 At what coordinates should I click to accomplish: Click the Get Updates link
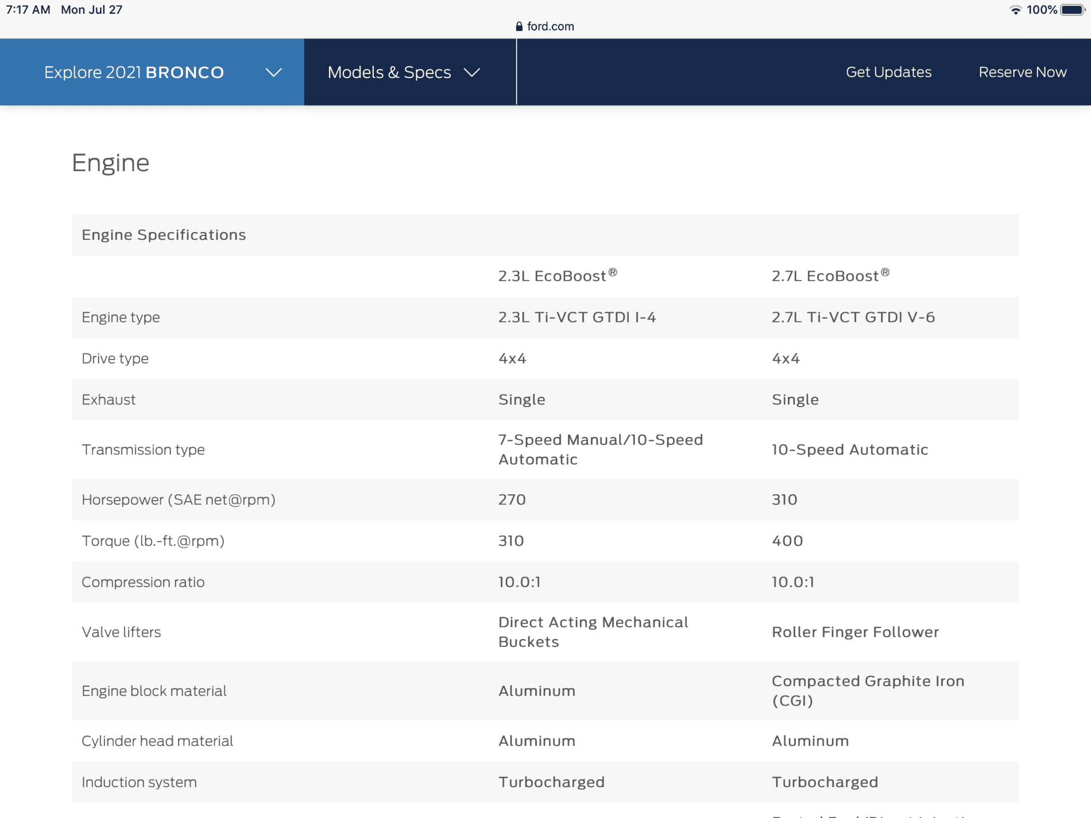coord(888,72)
